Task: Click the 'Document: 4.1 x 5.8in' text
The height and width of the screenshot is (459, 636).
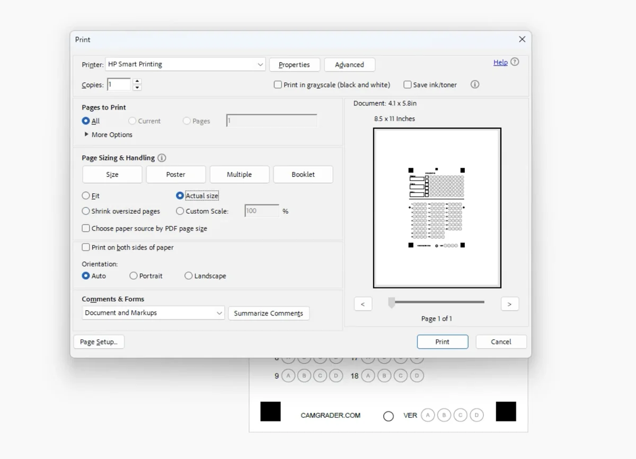Action: tap(385, 103)
